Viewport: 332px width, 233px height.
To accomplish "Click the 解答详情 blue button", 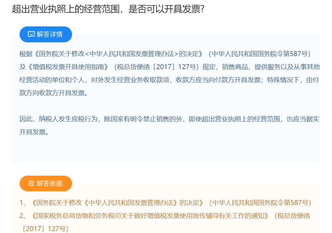I will pos(46,34).
